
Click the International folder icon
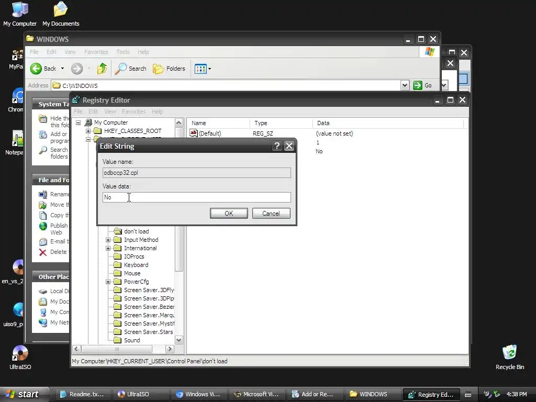pos(118,248)
